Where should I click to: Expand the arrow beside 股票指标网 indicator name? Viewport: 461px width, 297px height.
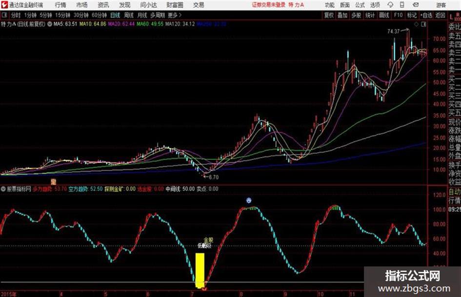point(3,189)
